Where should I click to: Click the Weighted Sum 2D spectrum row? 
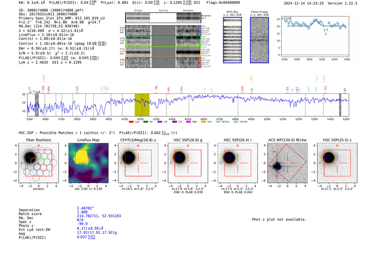[x=163, y=18]
